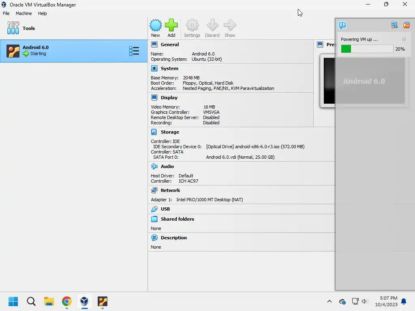Open the File menu

pyautogui.click(x=6, y=13)
